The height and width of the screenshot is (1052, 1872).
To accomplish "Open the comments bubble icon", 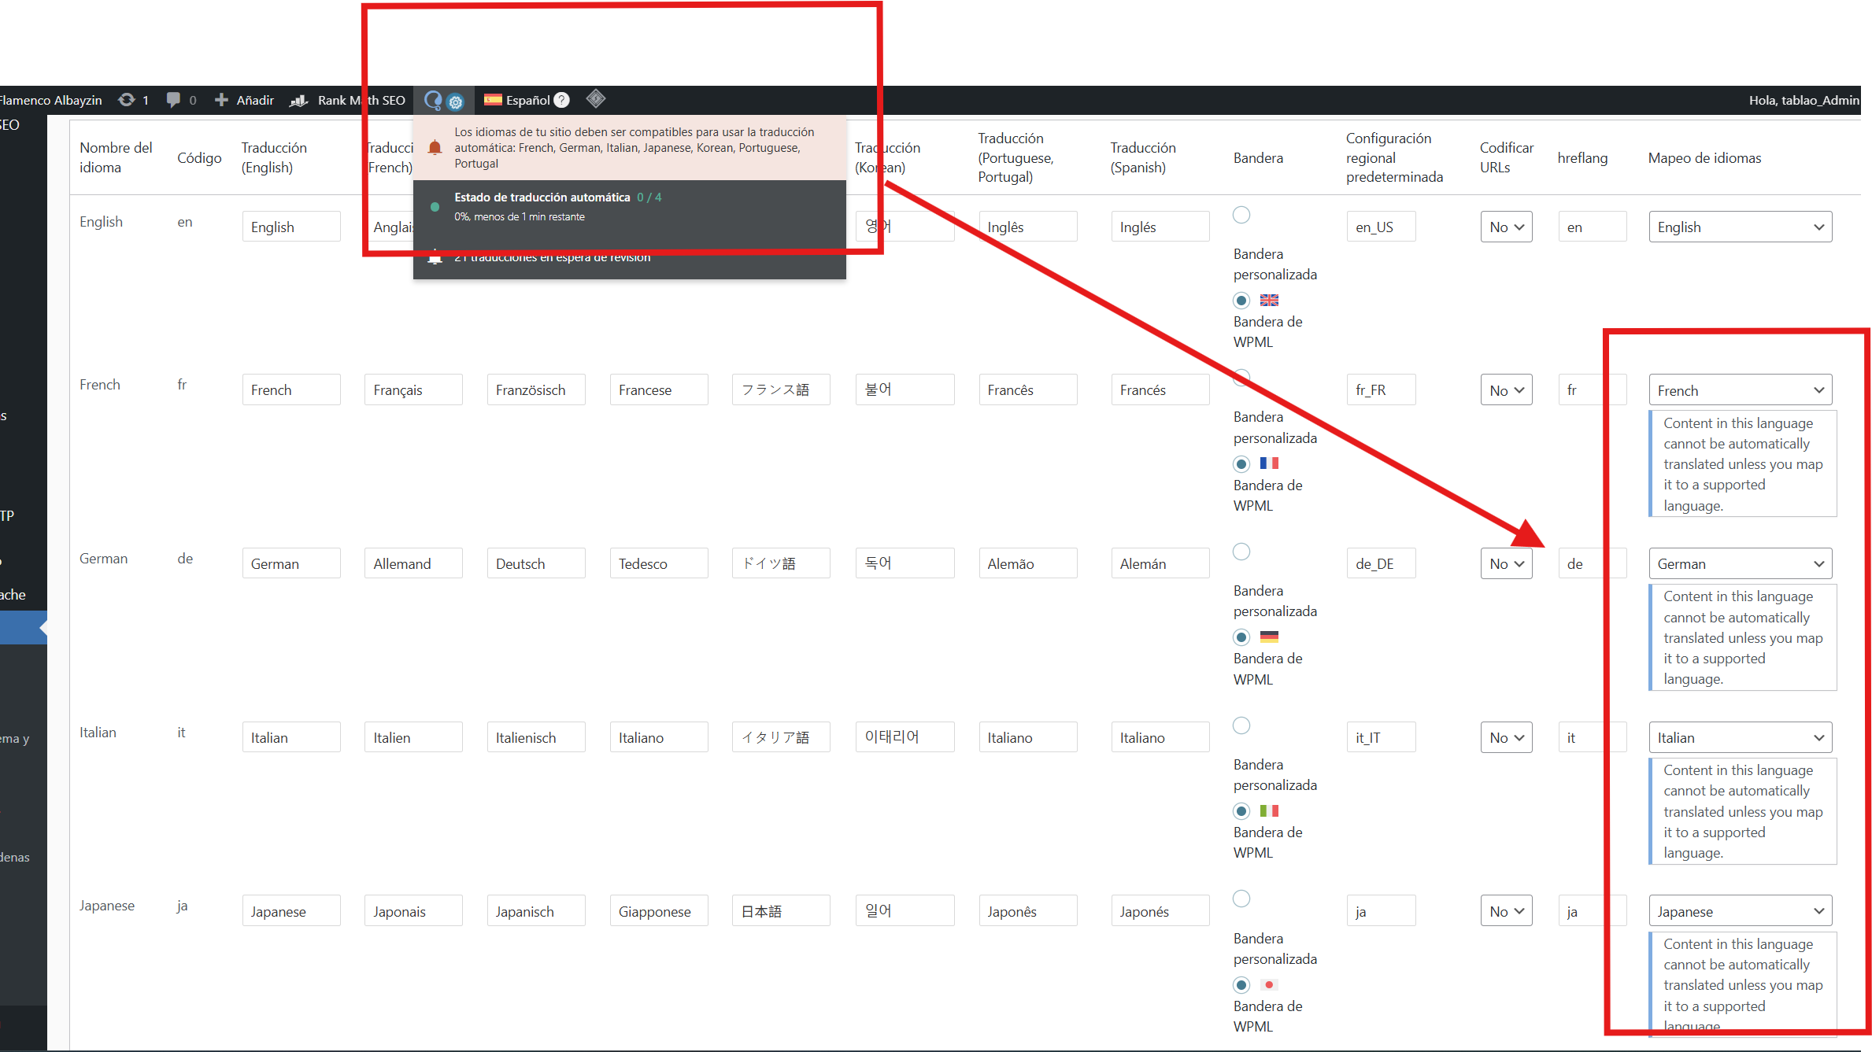I will tap(173, 100).
